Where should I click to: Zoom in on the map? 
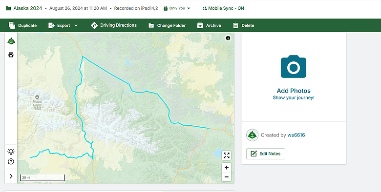[227, 168]
